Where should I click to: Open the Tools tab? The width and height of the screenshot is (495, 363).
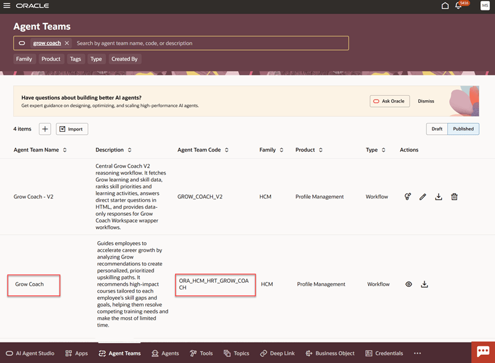(x=202, y=353)
